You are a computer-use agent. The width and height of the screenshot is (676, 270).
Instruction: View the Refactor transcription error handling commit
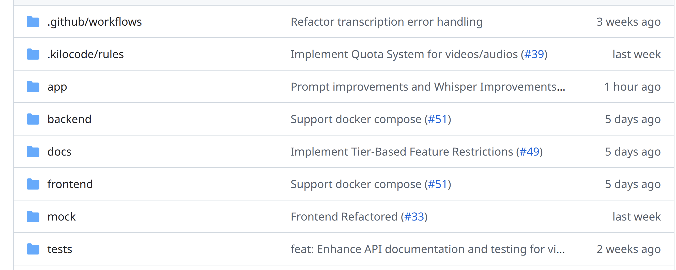tap(386, 22)
